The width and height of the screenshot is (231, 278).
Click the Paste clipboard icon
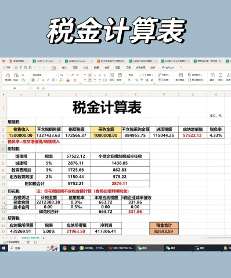click(16, 75)
